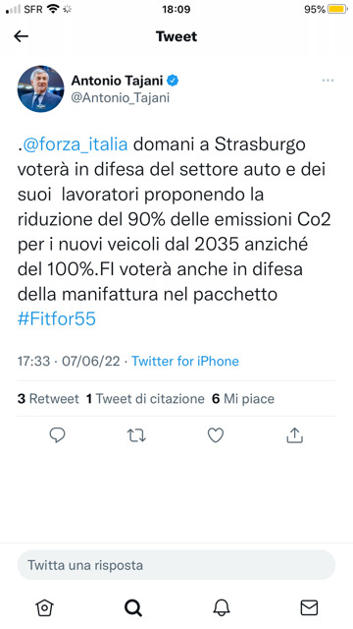Open the notifications bell icon

pyautogui.click(x=222, y=607)
